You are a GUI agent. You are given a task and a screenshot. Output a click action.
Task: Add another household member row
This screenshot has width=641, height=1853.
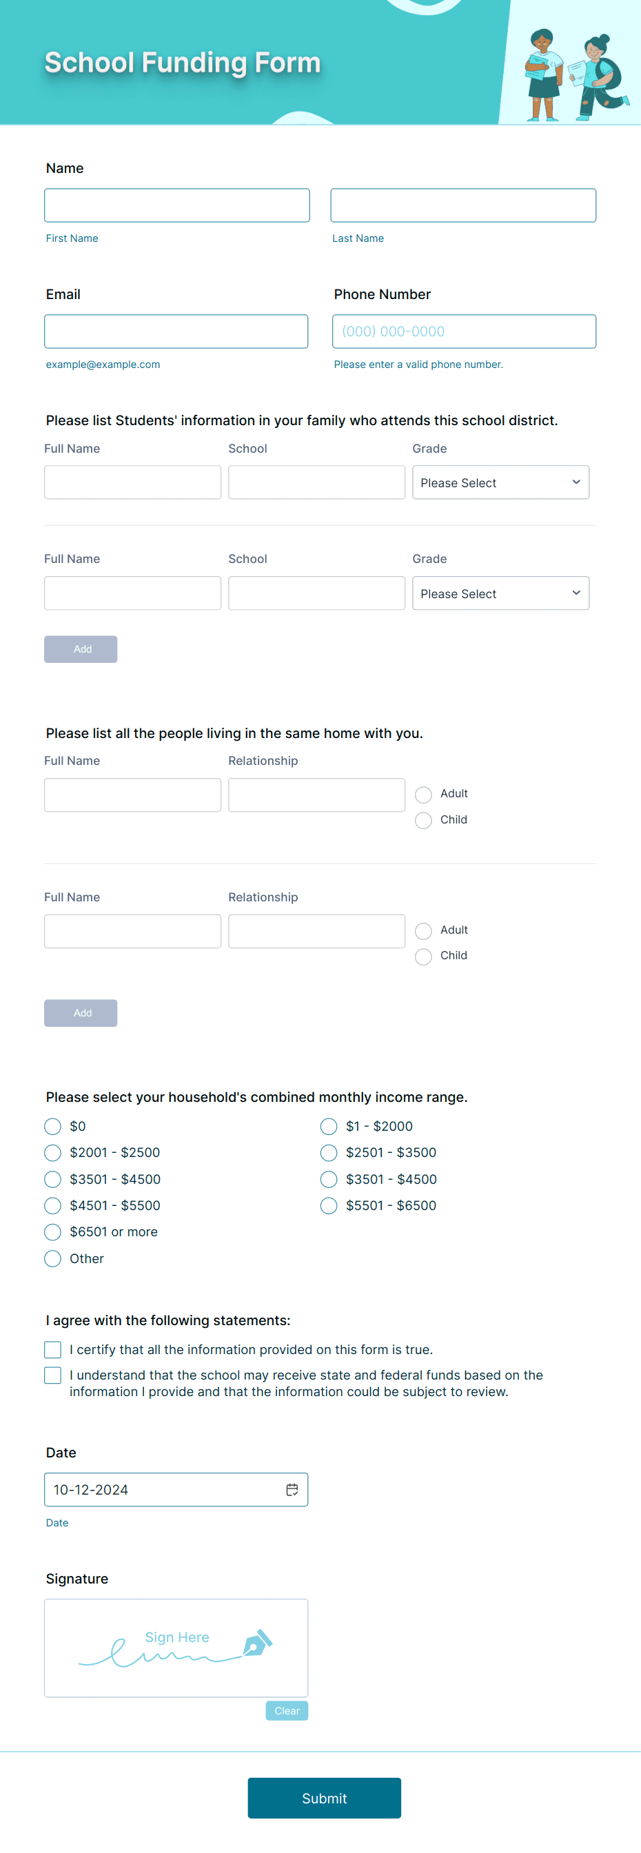[x=81, y=1013]
